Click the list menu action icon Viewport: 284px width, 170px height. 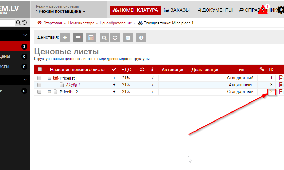[x=78, y=37]
